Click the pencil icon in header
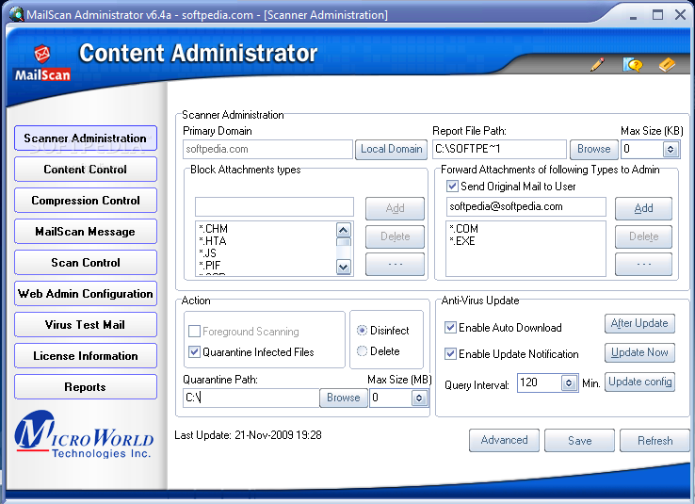The height and width of the screenshot is (504, 695). [x=597, y=65]
